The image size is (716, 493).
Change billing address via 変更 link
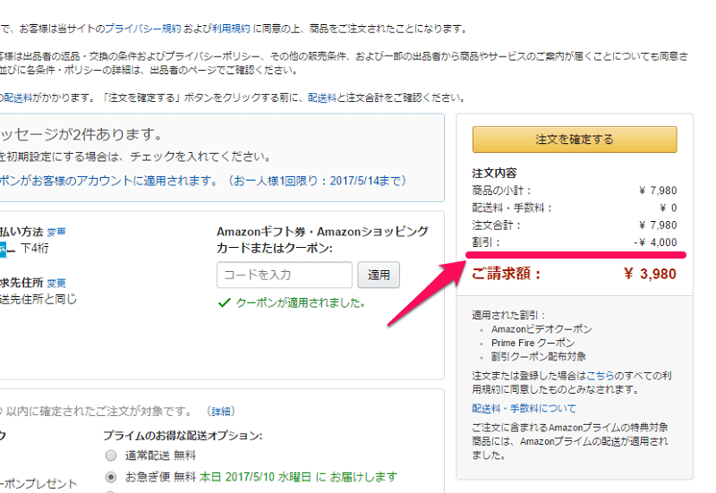click(x=56, y=284)
